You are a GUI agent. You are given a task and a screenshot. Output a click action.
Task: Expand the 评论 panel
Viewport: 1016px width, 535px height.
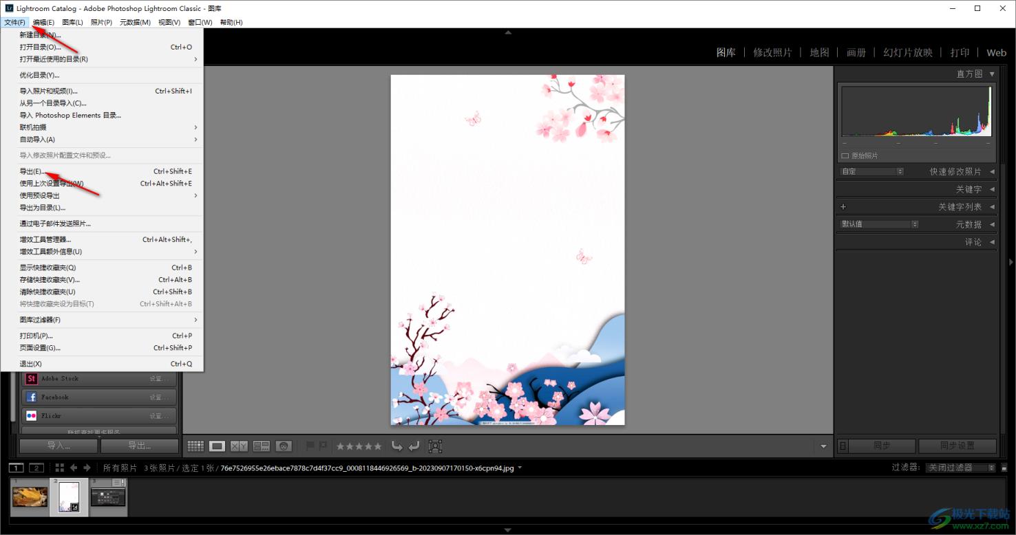(x=992, y=242)
